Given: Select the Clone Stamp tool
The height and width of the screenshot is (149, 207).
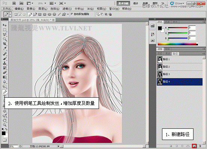Looking at the screenshot, I should click(4, 63).
